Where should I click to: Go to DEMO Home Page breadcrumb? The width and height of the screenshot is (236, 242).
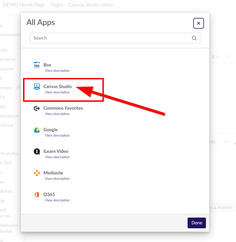click(x=24, y=5)
